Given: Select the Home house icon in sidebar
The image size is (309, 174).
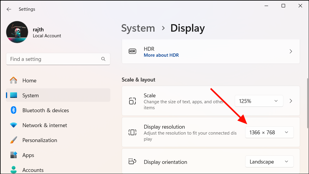Looking at the screenshot, I should 13,80.
